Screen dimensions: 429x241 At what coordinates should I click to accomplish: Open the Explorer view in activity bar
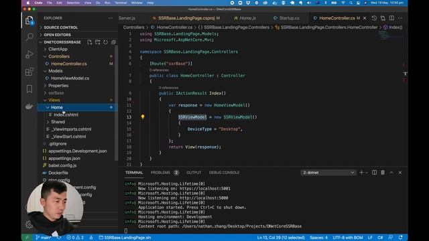click(29, 21)
